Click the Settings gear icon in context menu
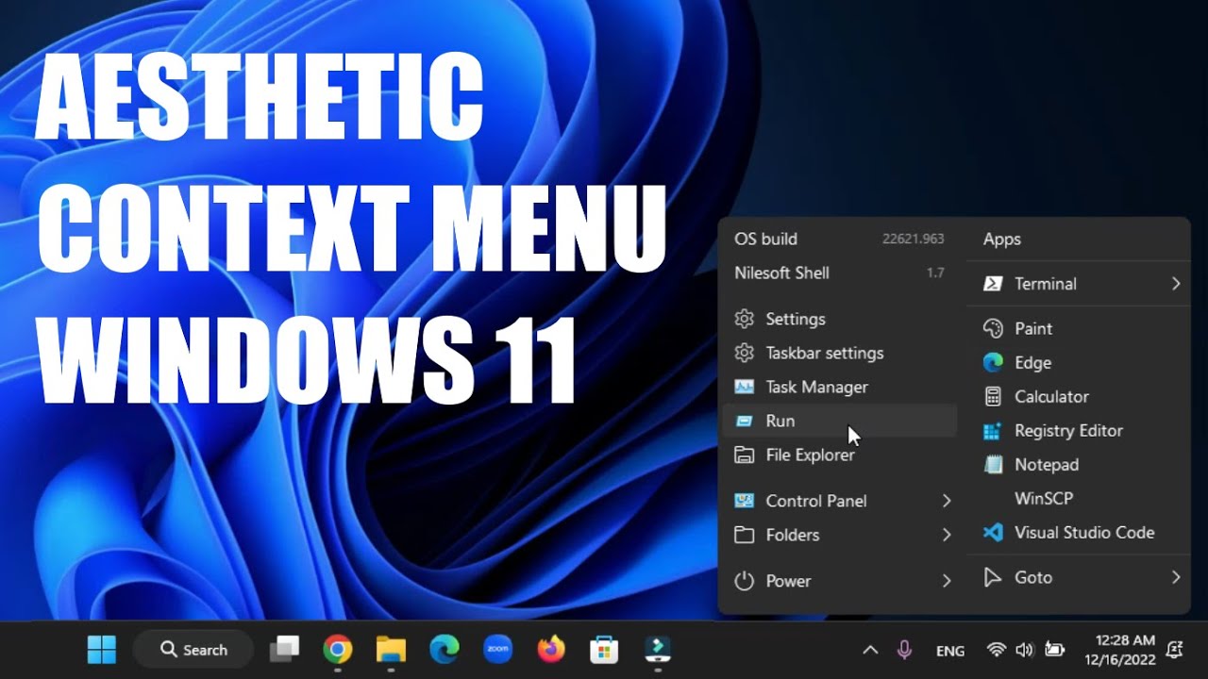 click(745, 319)
